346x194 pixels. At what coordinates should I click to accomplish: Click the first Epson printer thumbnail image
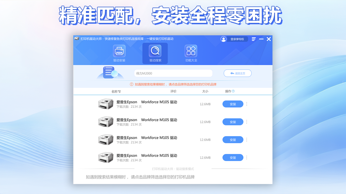point(106,103)
